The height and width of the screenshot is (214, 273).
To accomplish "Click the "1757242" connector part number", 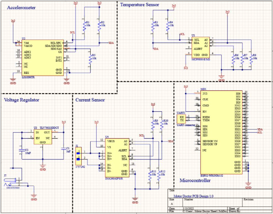I will point(80,167).
